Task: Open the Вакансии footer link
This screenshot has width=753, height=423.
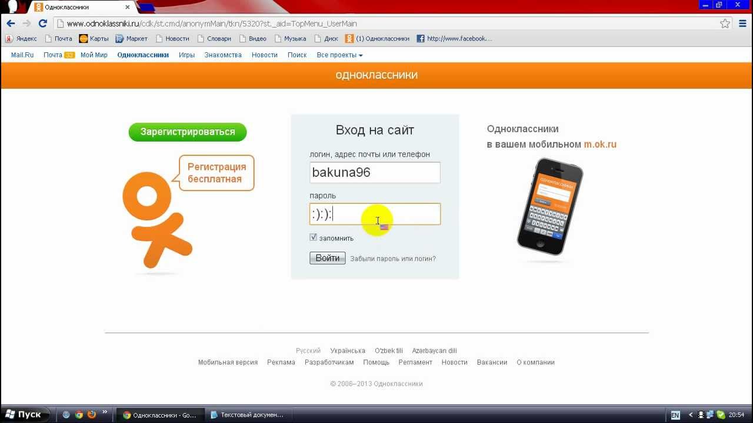Action: 492,362
